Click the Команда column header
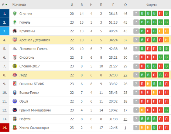The height and width of the screenshot is (134, 171). pyautogui.click(x=19, y=5)
